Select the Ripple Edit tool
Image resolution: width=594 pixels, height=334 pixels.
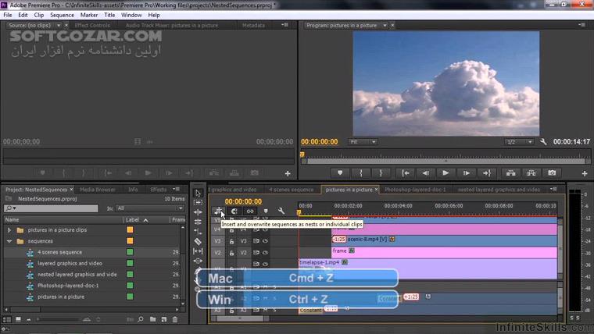(x=198, y=212)
